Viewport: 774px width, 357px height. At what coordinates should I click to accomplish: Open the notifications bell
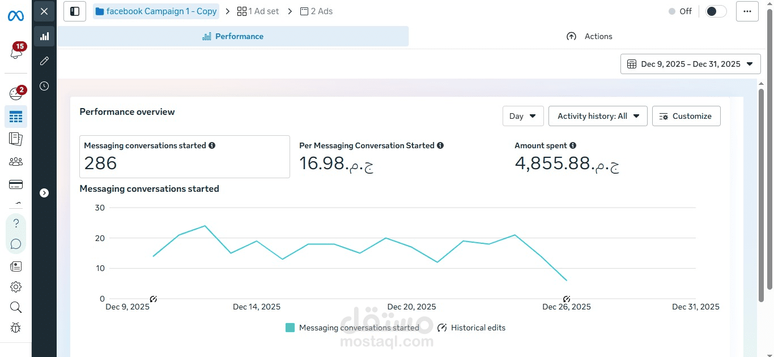[16, 52]
